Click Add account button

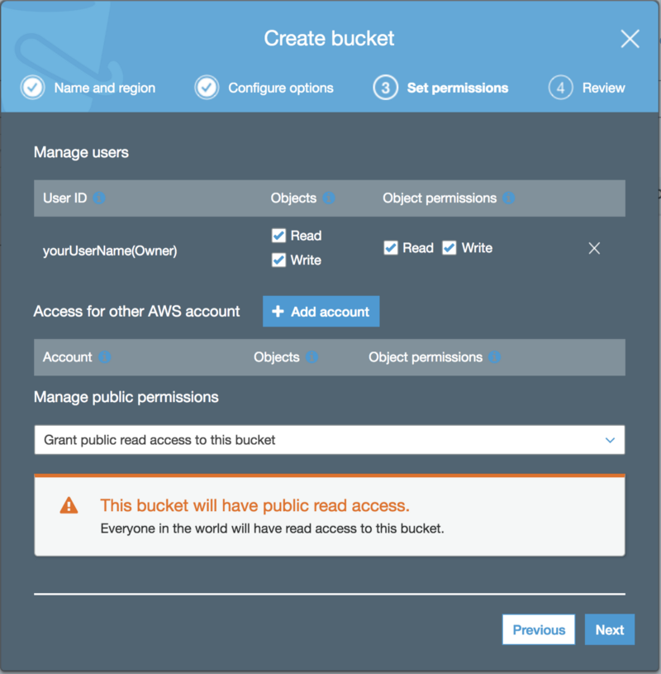pyautogui.click(x=321, y=311)
